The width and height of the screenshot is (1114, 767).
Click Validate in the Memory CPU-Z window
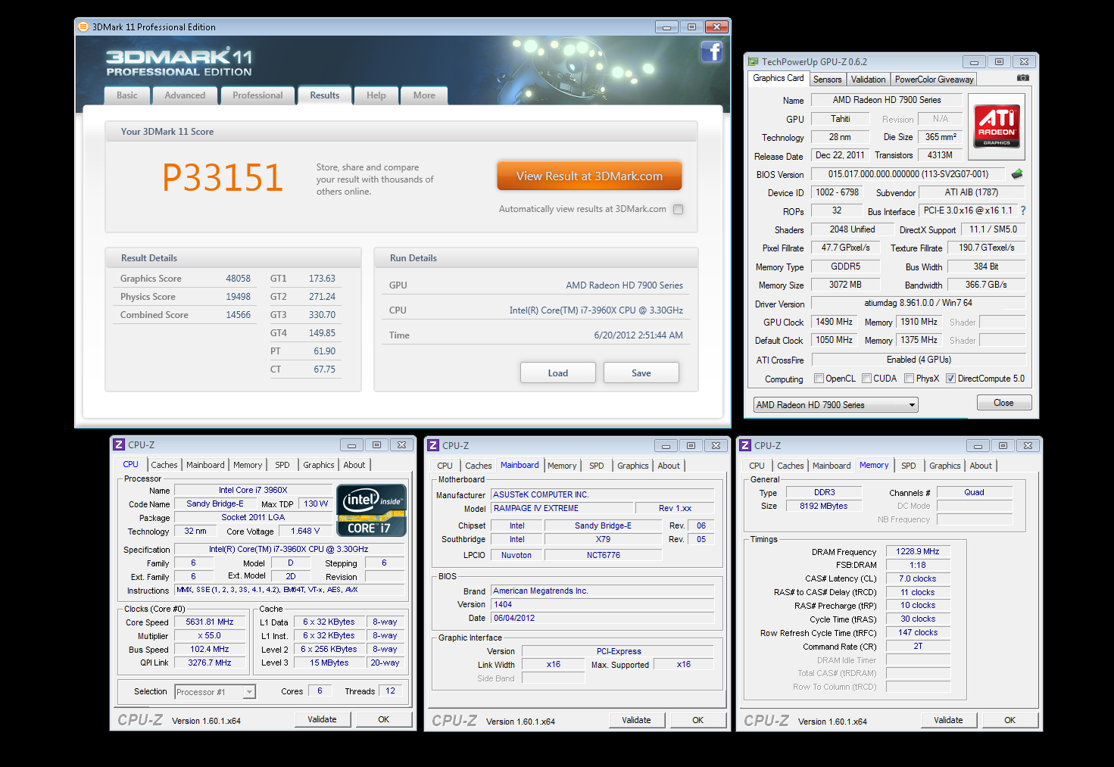pyautogui.click(x=949, y=720)
